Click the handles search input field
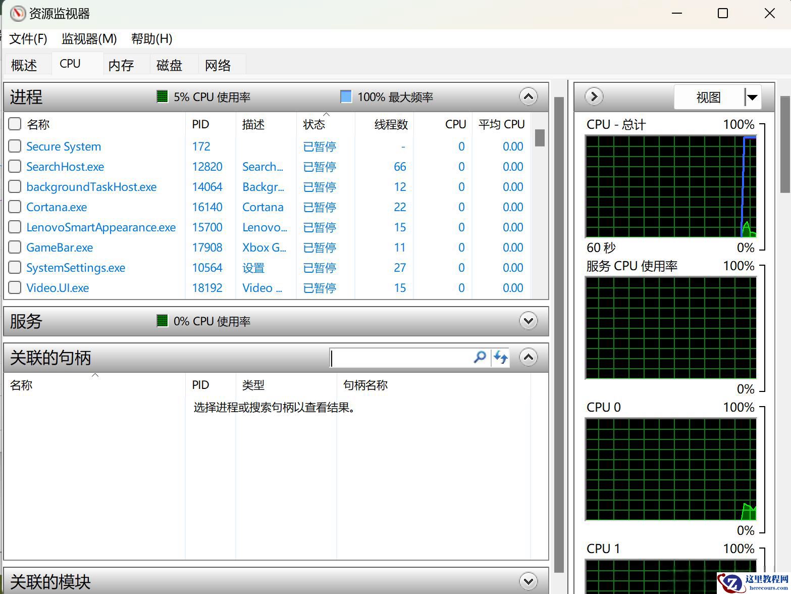 tap(404, 357)
